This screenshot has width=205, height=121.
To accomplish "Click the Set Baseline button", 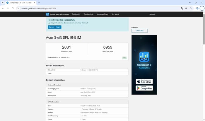I will point(139,31).
